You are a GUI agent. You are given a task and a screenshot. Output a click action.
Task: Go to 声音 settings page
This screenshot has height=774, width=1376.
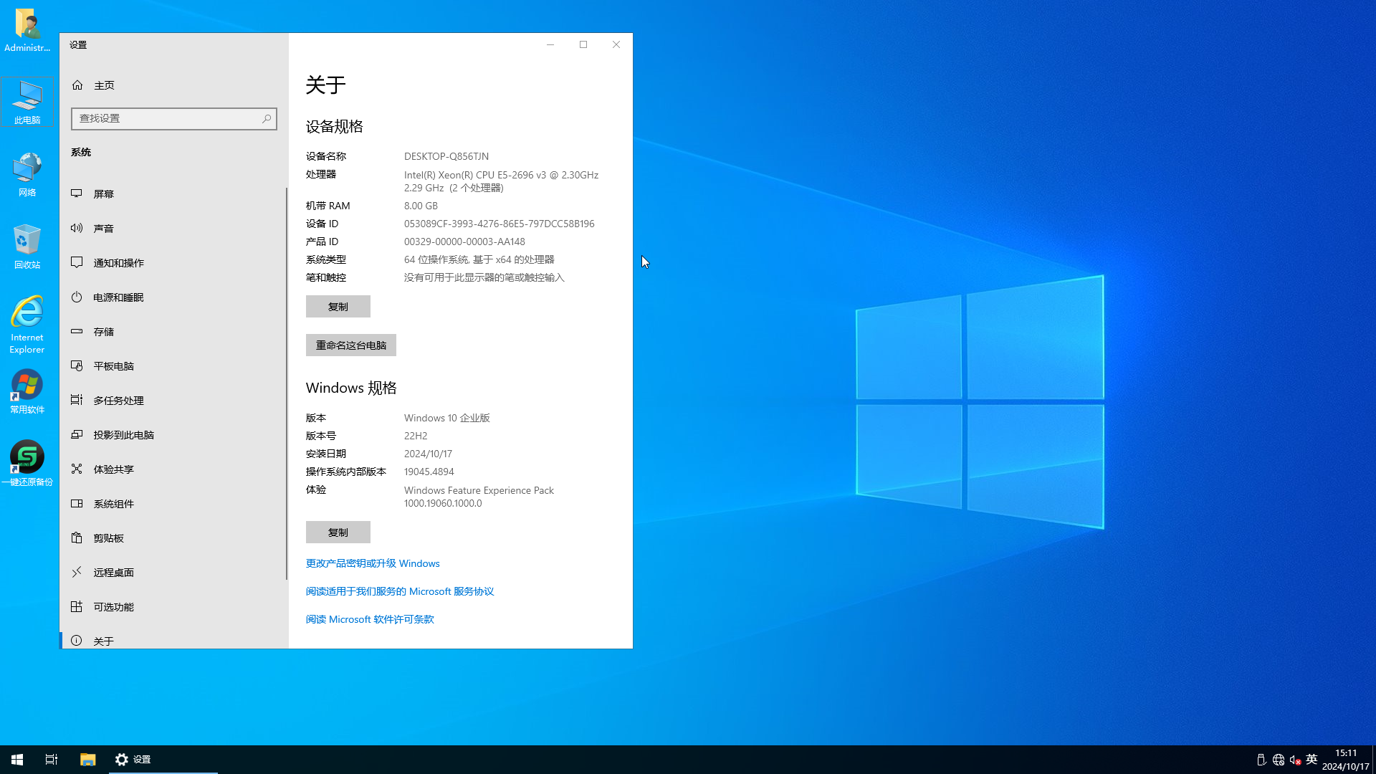173,228
